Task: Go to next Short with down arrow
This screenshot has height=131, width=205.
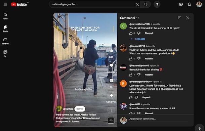Action: pos(199,128)
